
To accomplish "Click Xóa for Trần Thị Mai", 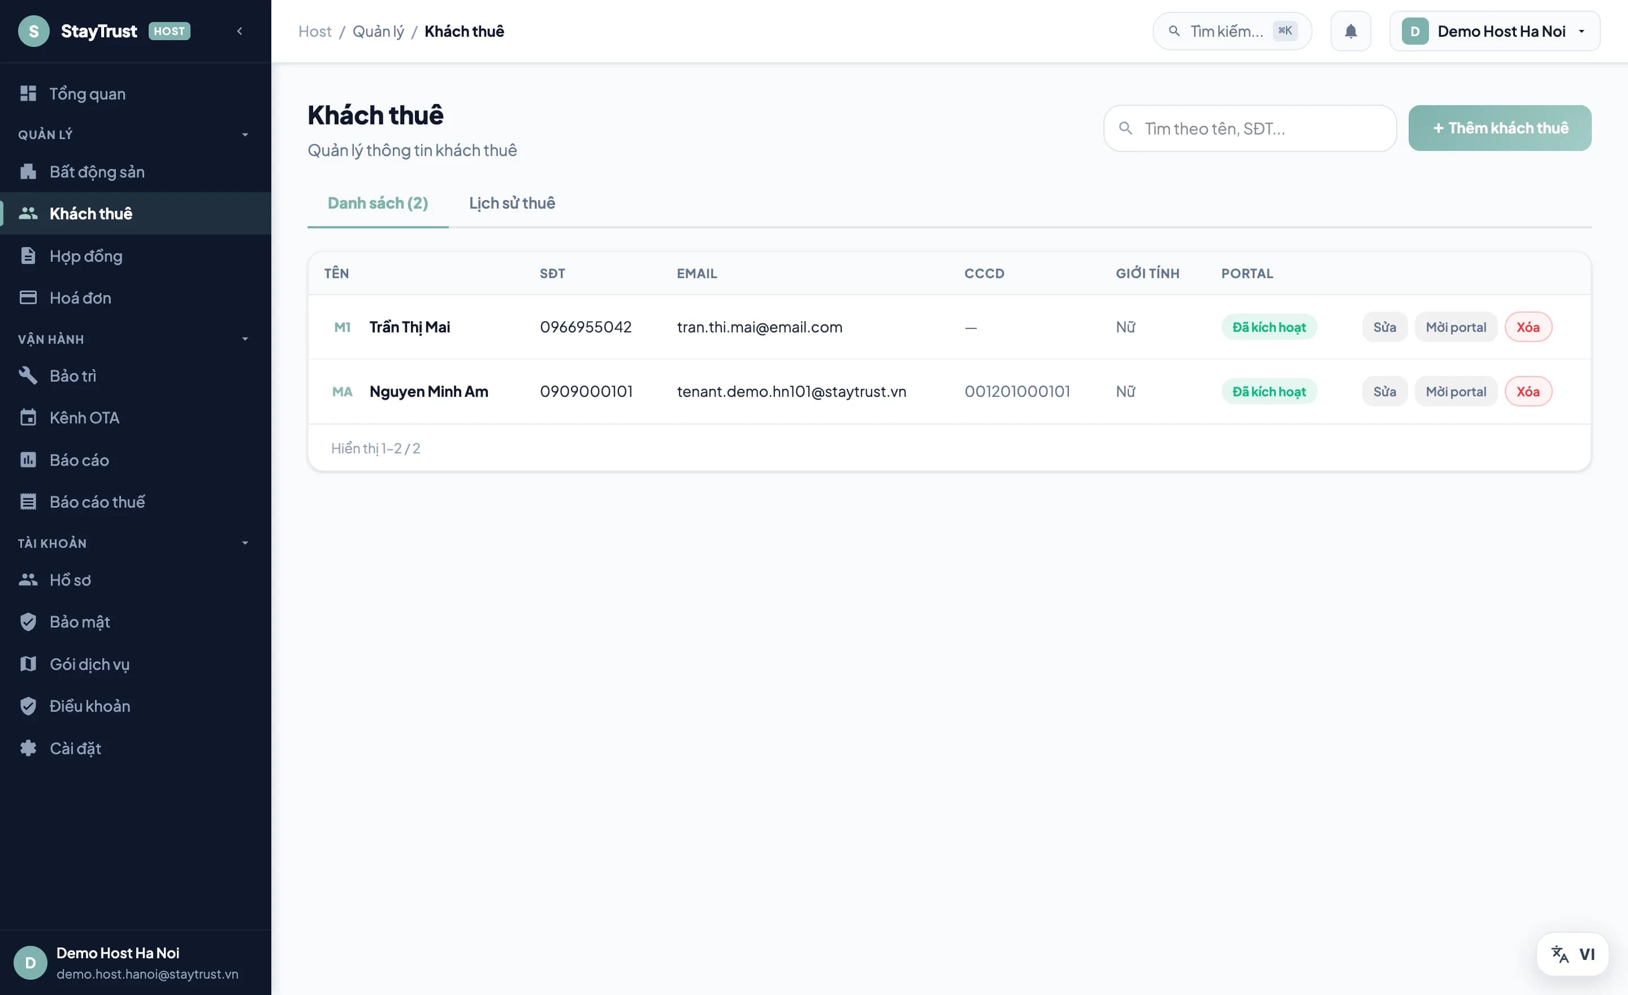I will [x=1527, y=327].
